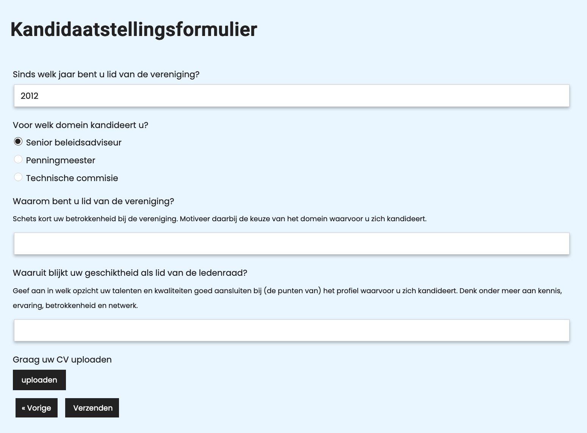
Task: Click the heading about geschiktheid als lid van de ledenraad
Action: [x=130, y=272]
